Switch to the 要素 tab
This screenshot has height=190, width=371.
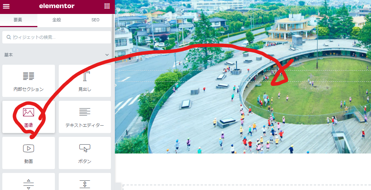(x=18, y=20)
